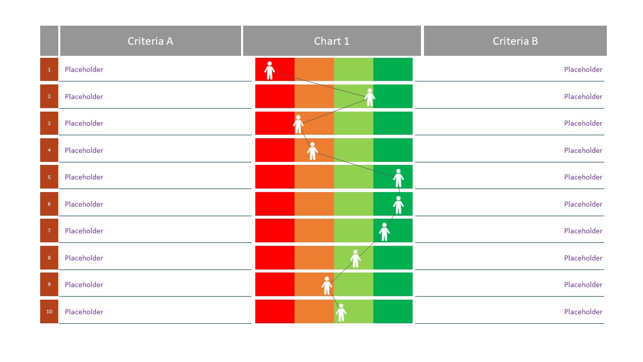The height and width of the screenshot is (362, 643).
Task: Click the left Placeholder text in row 4
Action: [x=84, y=150]
